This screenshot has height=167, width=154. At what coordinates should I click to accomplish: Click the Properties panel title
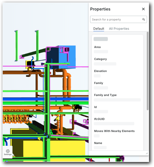click(100, 9)
